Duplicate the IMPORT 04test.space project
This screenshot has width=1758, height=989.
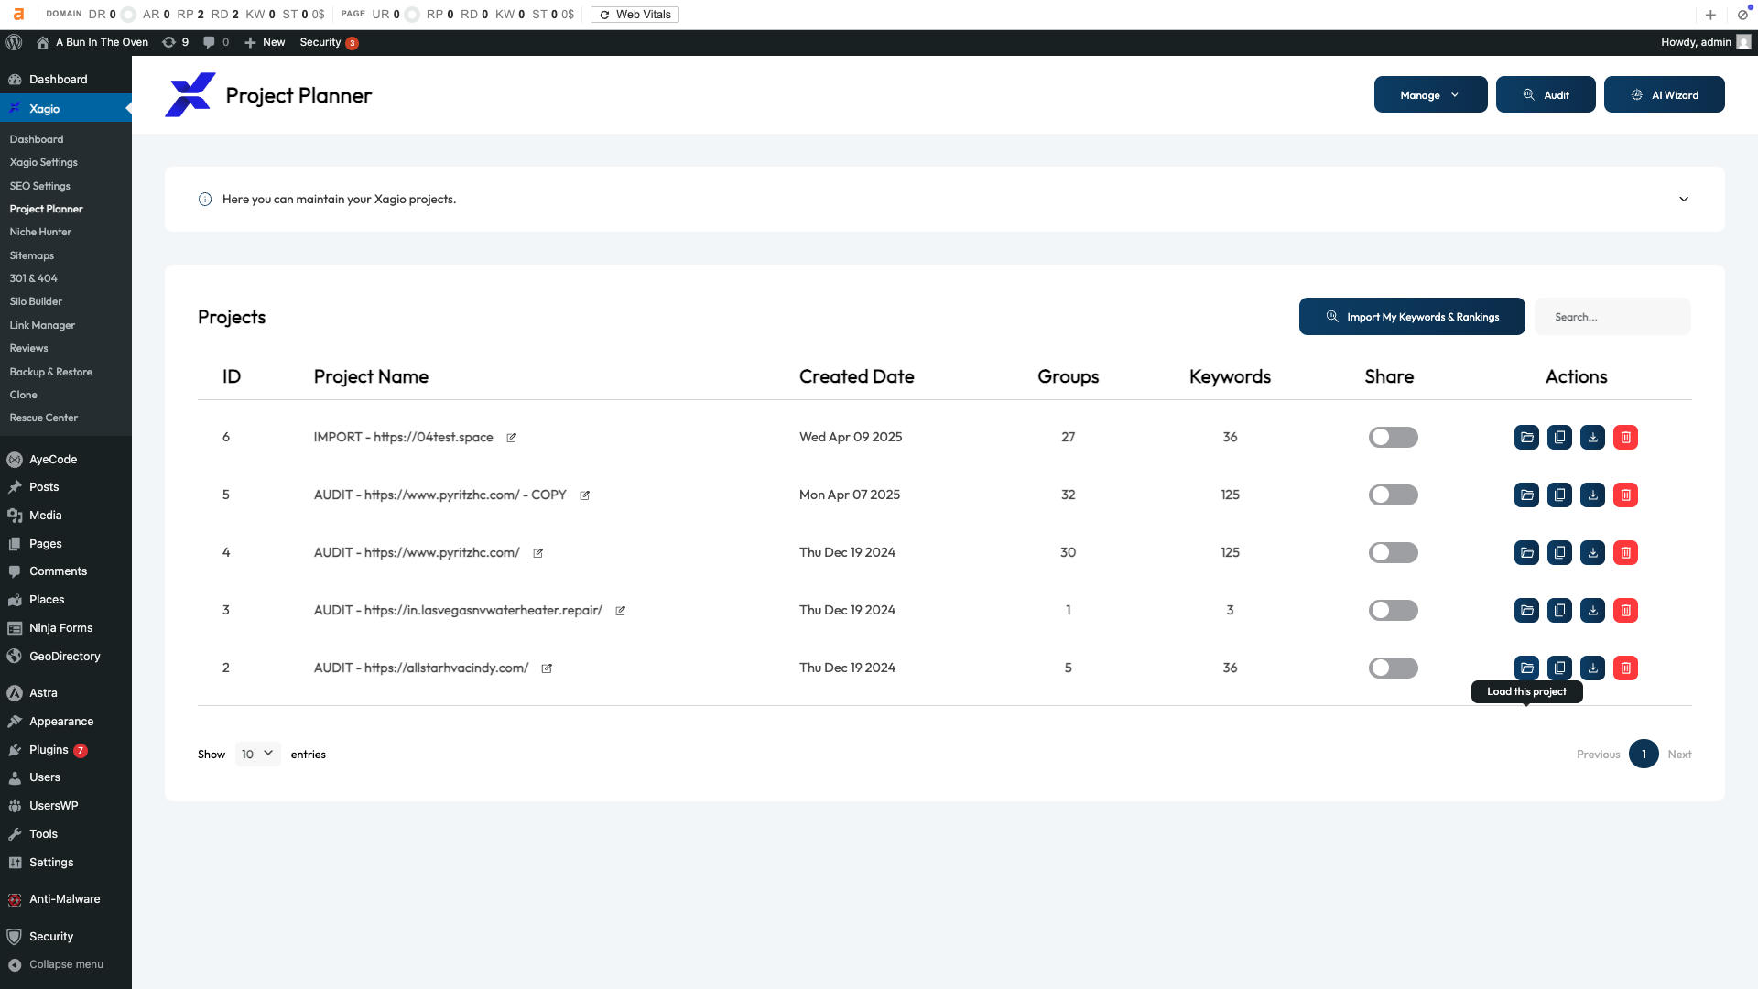pos(1559,438)
